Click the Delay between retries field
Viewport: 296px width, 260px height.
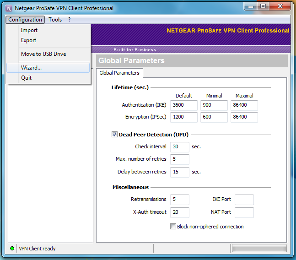(179, 172)
